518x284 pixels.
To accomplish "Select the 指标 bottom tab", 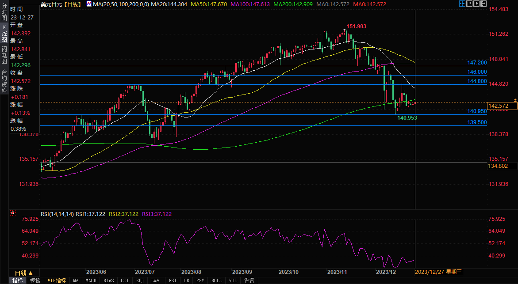I will click(x=18, y=280).
